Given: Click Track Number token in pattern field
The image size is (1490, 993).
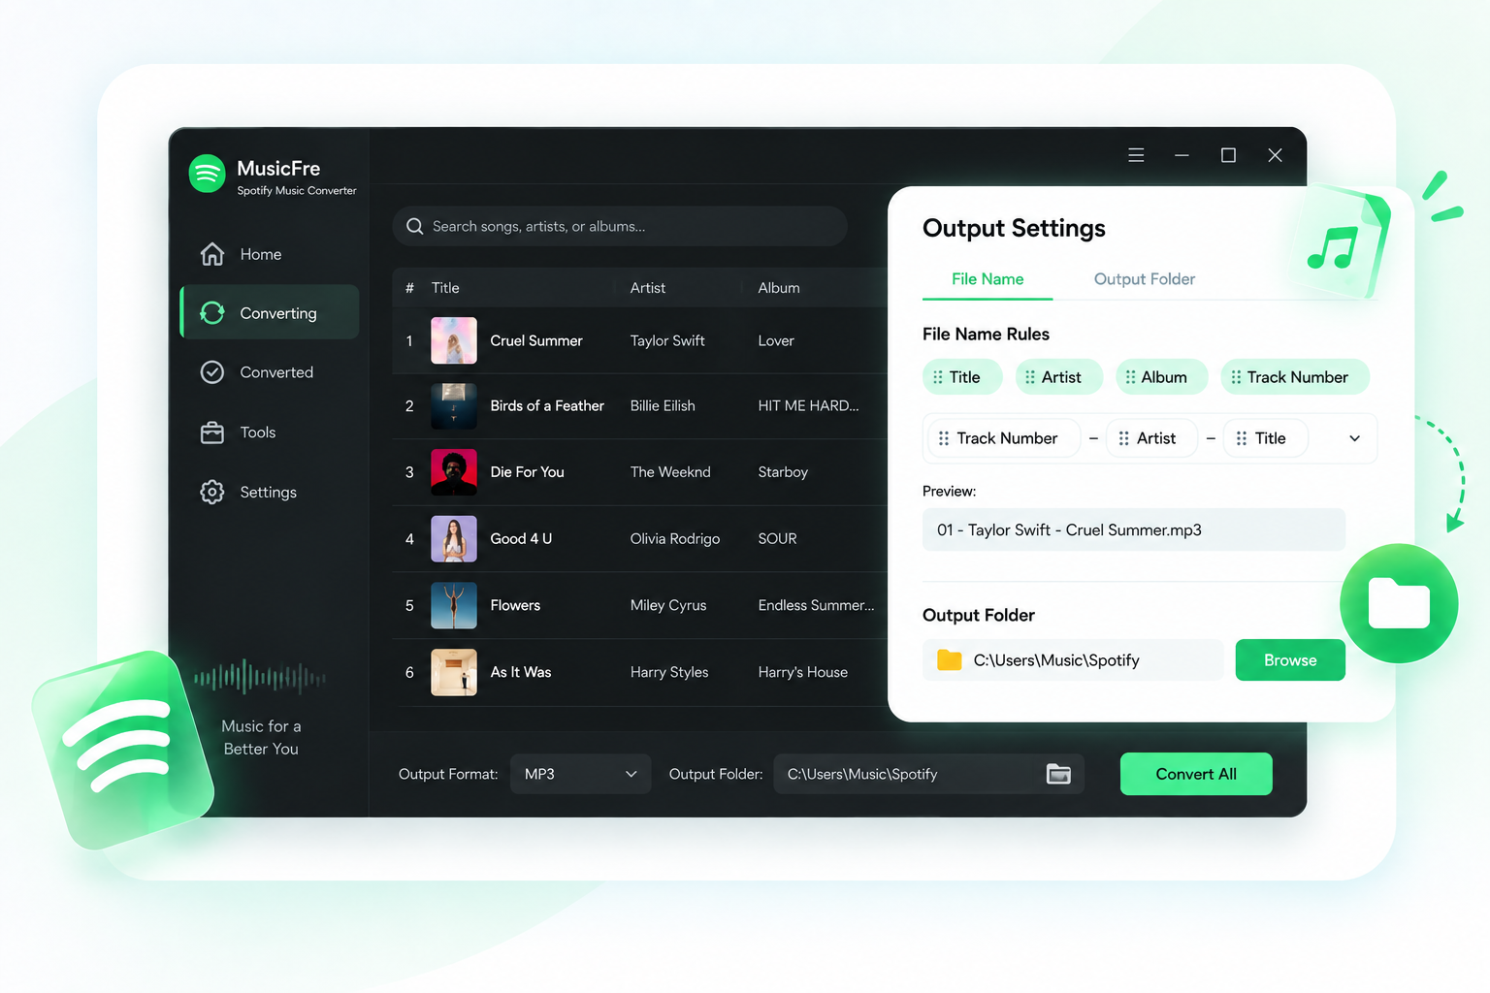Looking at the screenshot, I should click(x=1004, y=438).
